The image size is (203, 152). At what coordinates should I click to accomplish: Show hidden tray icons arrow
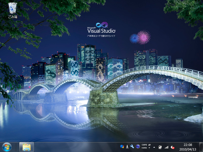(154, 147)
